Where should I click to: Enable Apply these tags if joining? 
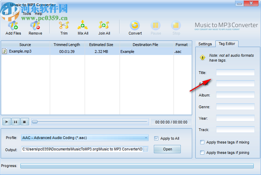[202, 153]
